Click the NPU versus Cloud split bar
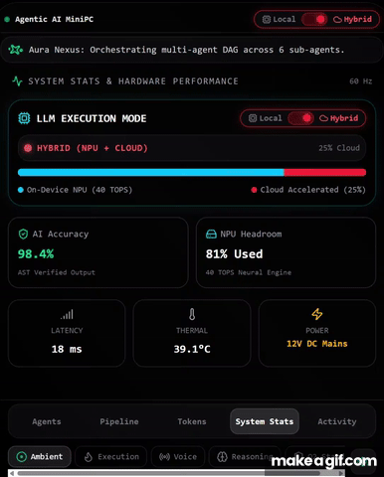Image resolution: width=384 pixels, height=477 pixels. [192, 172]
